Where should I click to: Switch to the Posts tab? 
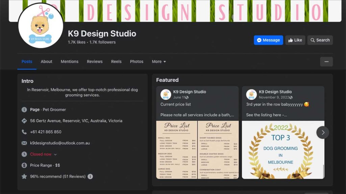click(x=27, y=62)
